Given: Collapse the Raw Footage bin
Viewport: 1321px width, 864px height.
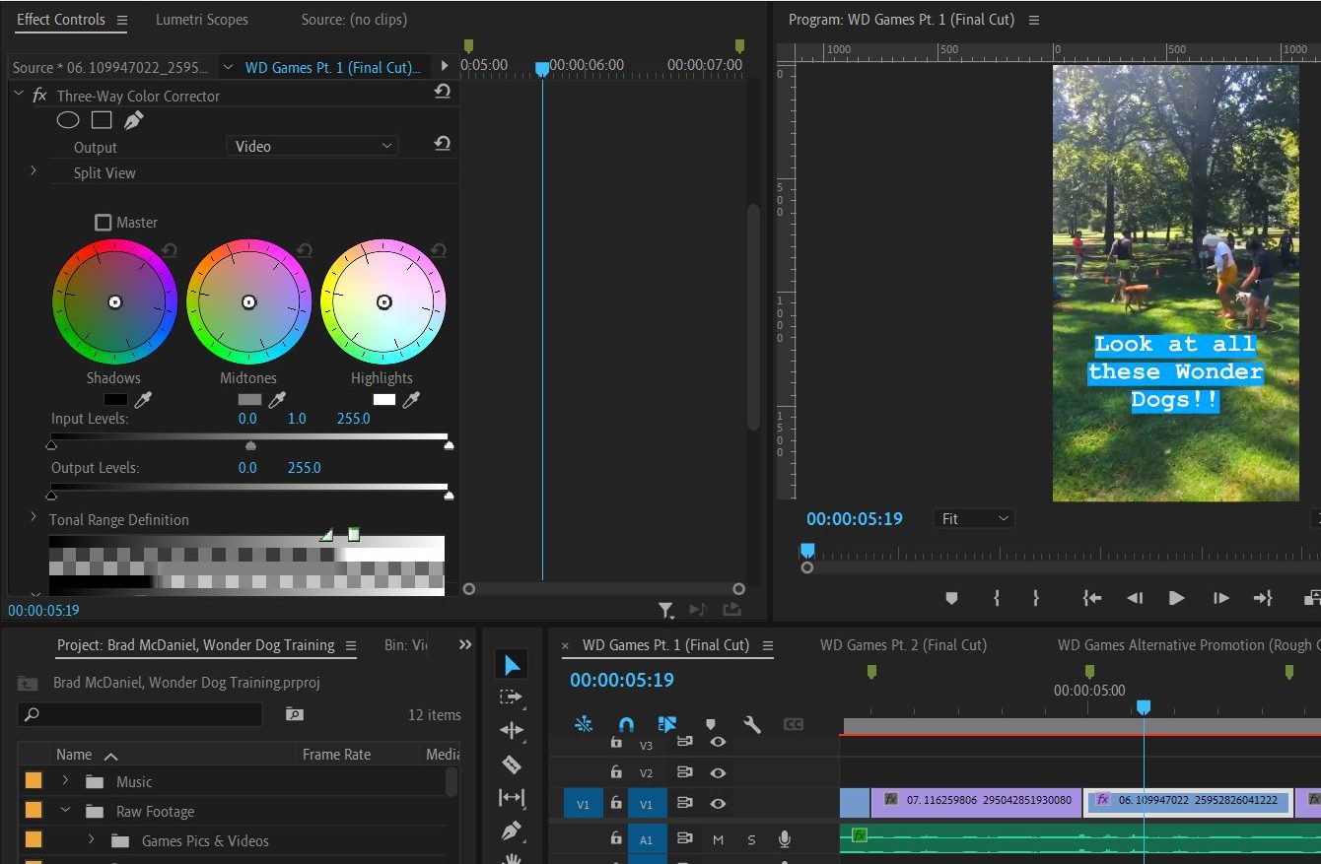Looking at the screenshot, I should (x=65, y=810).
